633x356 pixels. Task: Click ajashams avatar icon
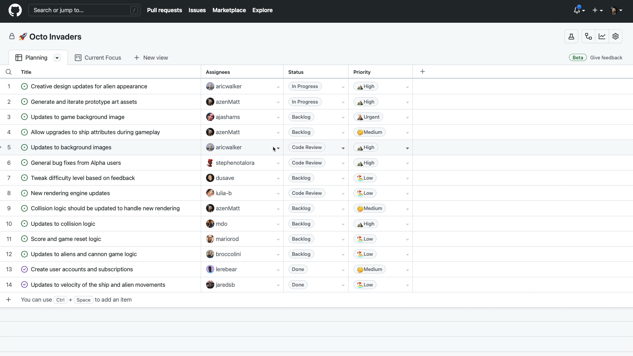(x=210, y=117)
